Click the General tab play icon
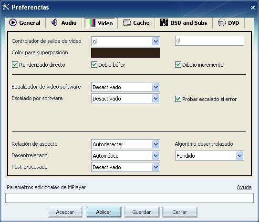 pos(13,22)
